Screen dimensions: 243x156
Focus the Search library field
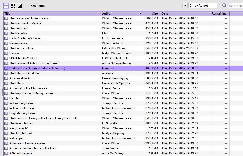[x=235, y=6]
